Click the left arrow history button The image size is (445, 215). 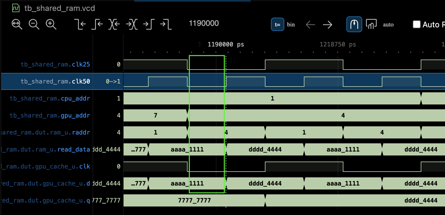pos(310,25)
